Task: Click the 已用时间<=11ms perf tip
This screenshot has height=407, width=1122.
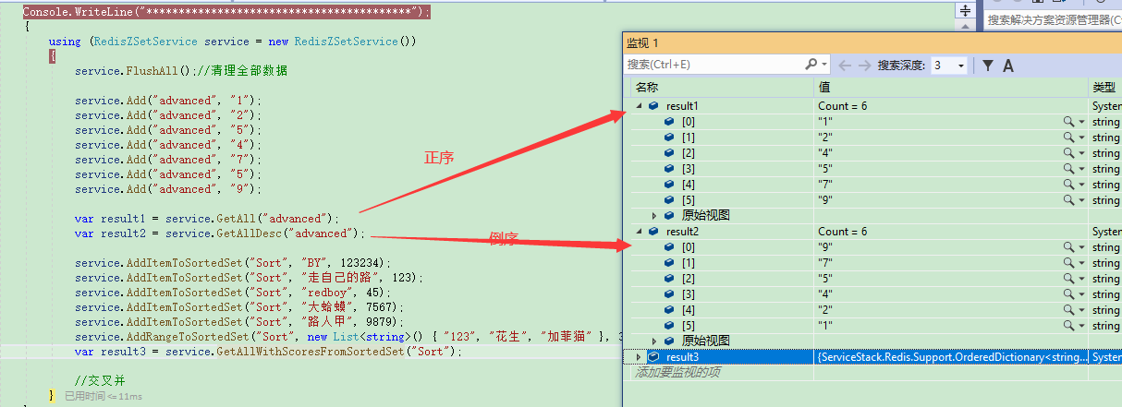Action: coord(104,397)
